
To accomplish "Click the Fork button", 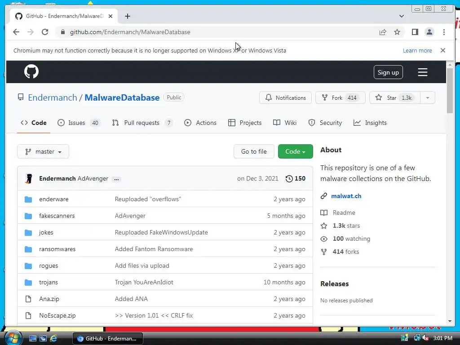I will click(x=341, y=97).
